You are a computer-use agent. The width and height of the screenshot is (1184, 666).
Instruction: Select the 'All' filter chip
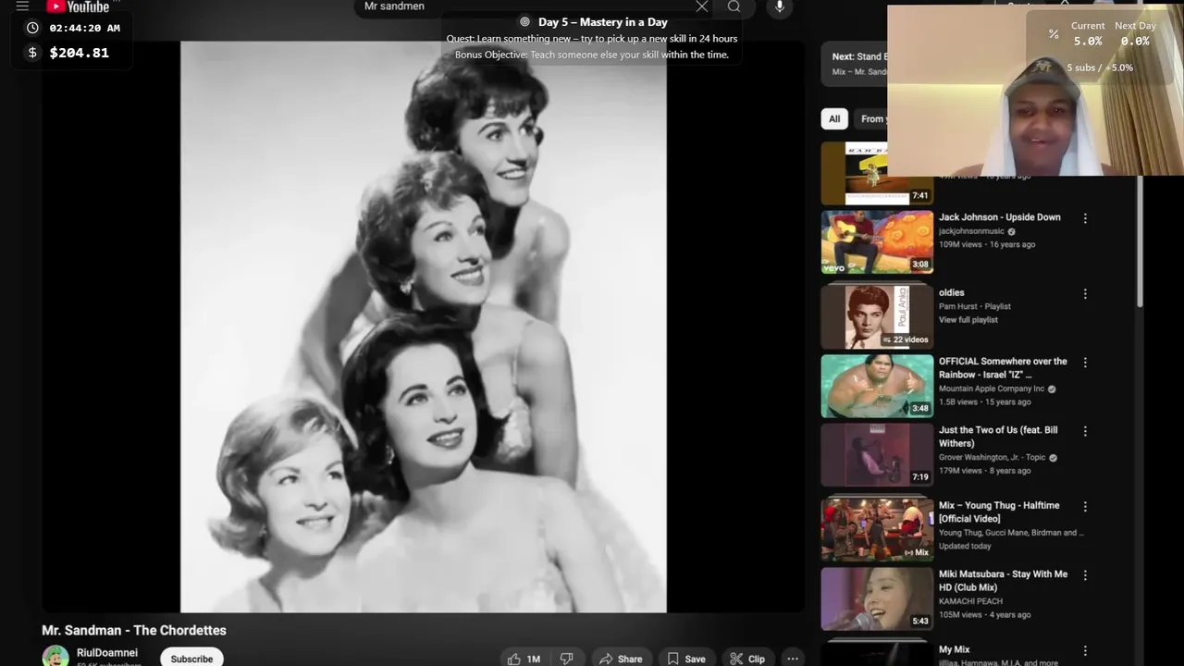(x=834, y=118)
